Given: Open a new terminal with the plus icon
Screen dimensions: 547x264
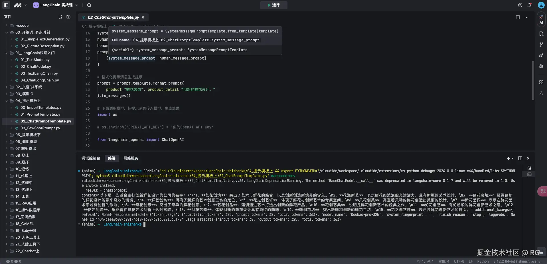Looking at the screenshot, I should (x=508, y=158).
